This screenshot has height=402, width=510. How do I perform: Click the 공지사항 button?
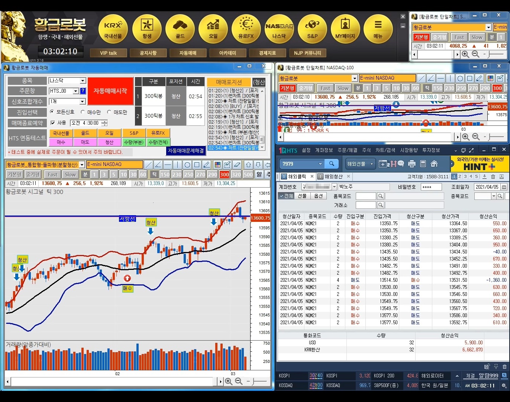coord(148,53)
